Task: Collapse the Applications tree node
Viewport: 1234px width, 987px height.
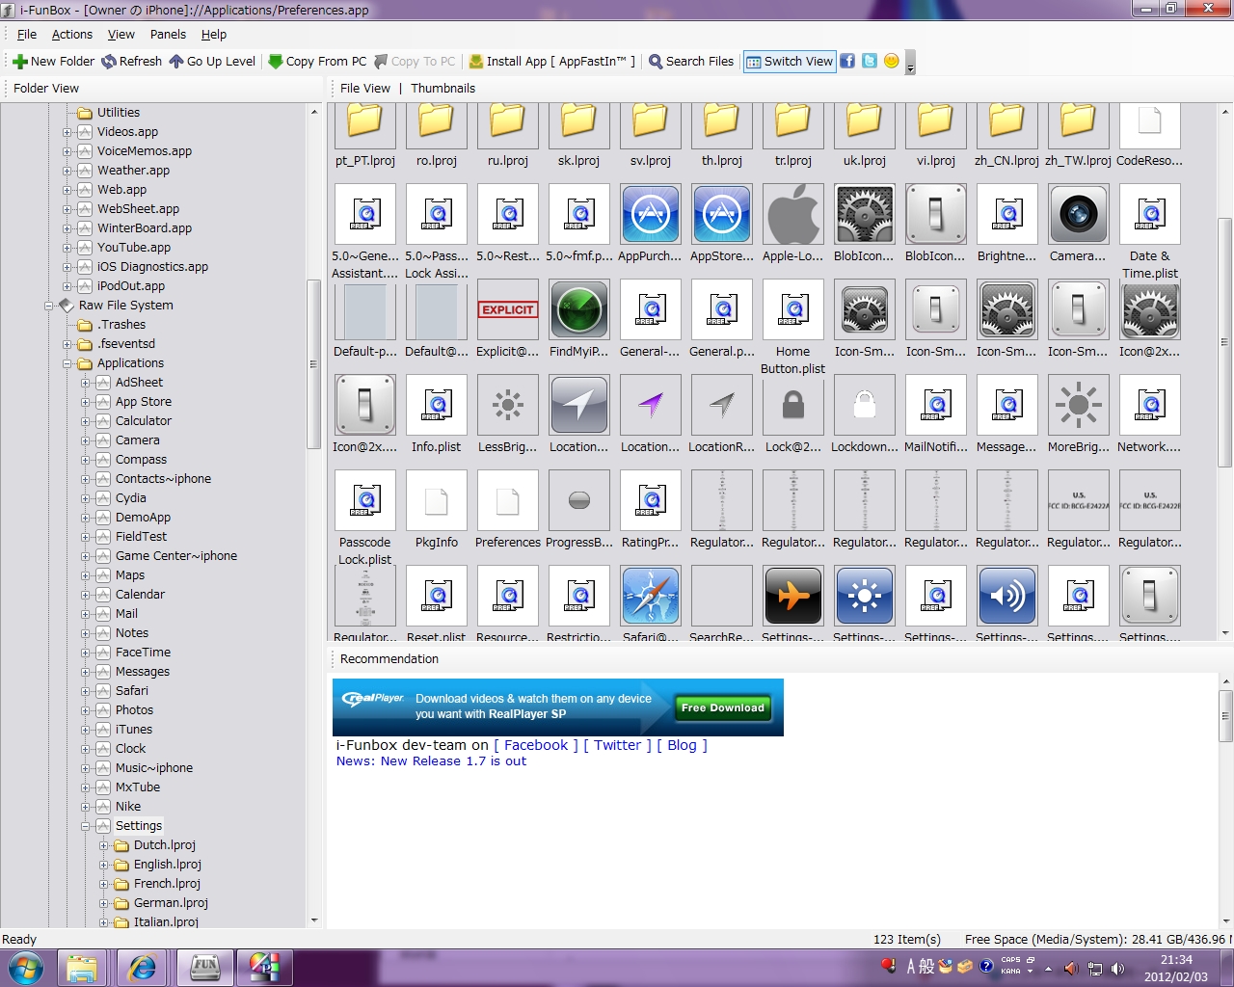Action: (x=67, y=363)
